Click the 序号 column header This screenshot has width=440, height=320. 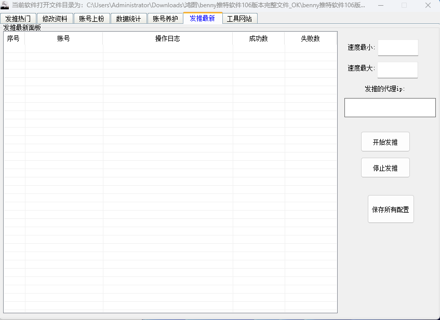tap(14, 38)
